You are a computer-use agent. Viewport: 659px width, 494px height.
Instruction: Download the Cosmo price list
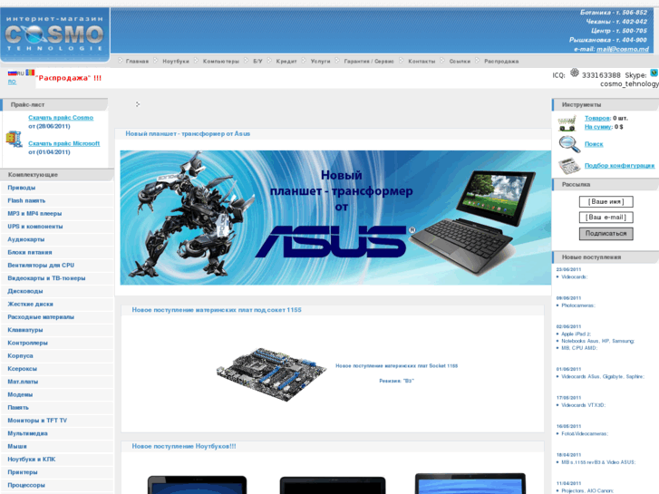click(x=61, y=118)
